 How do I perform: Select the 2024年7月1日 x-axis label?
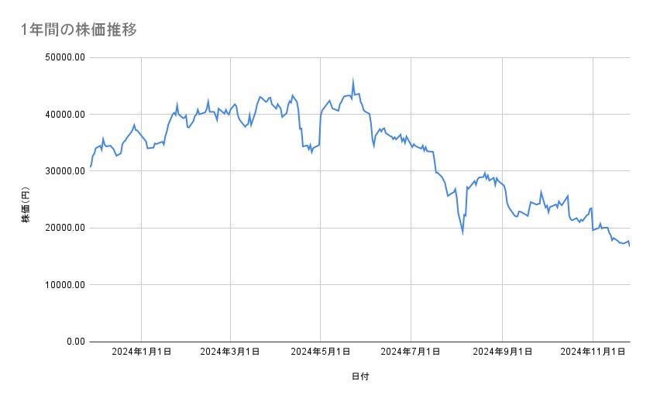411,352
